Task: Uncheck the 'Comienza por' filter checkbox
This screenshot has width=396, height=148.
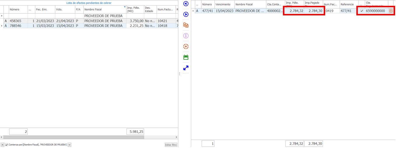Action: click(6, 145)
